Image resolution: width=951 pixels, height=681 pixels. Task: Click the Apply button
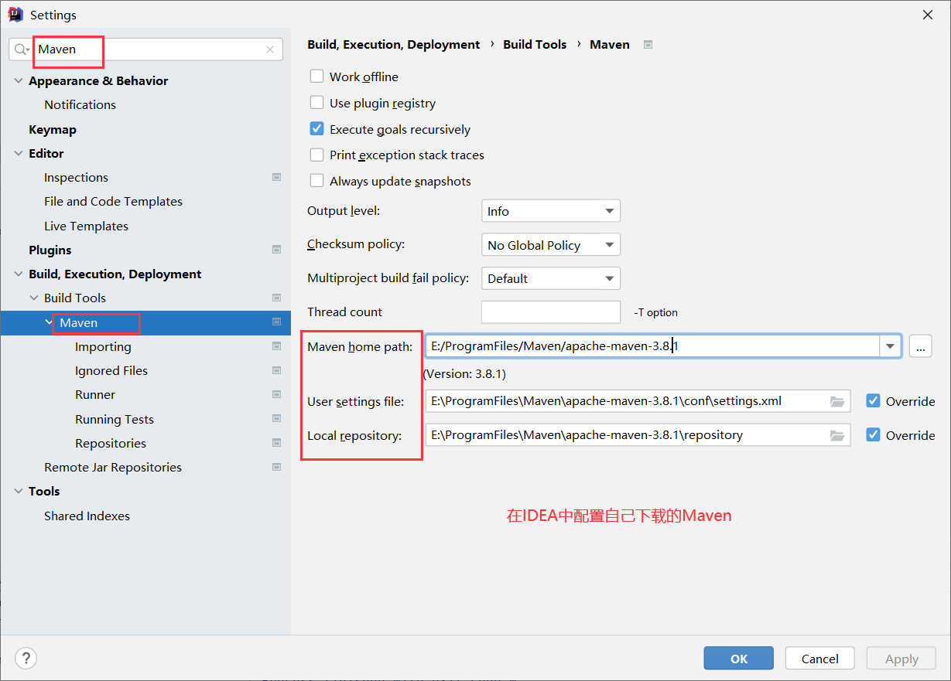click(901, 659)
